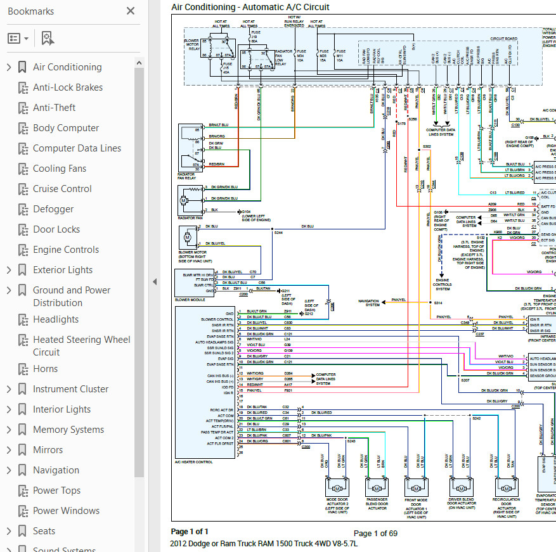The height and width of the screenshot is (552, 556).
Task: Click the bookmarks list scroll-up arrow
Action: [x=139, y=63]
